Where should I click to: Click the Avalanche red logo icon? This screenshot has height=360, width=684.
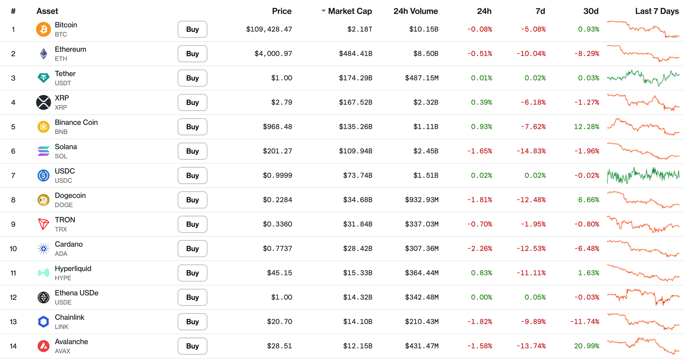[x=43, y=346]
